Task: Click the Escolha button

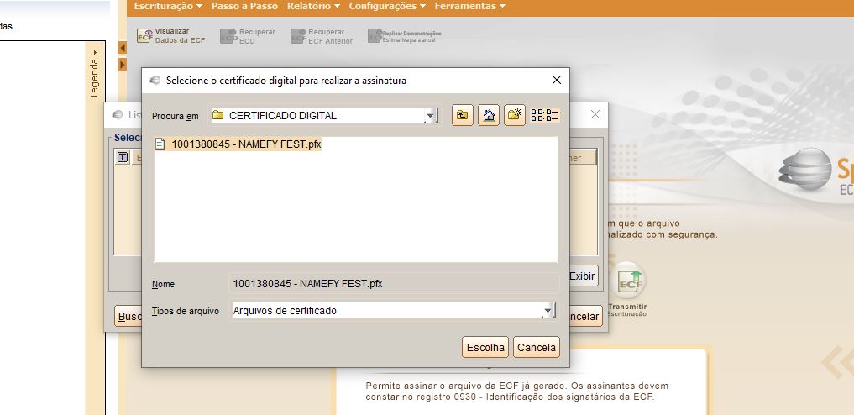Action: 485,348
